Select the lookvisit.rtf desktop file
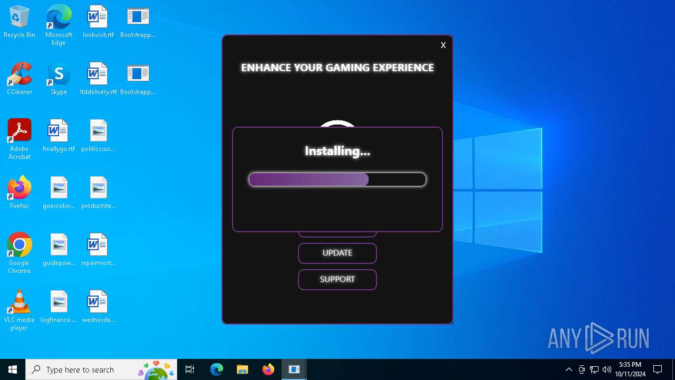This screenshot has height=380, width=675. (x=98, y=22)
